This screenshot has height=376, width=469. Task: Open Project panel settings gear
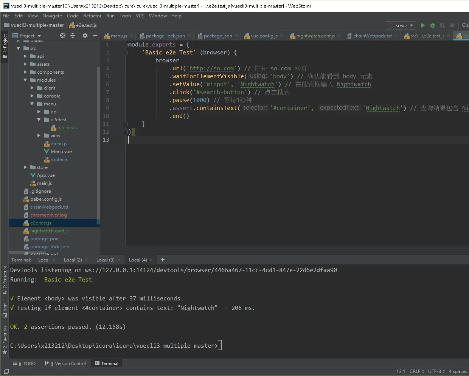coord(85,36)
